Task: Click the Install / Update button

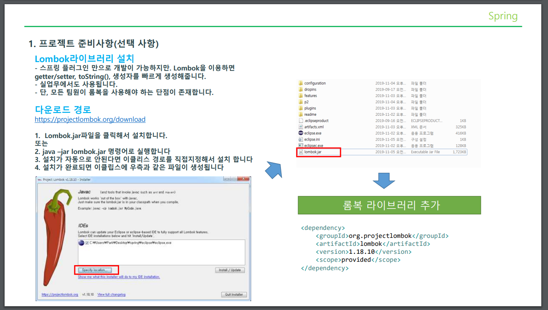Action: (x=230, y=270)
